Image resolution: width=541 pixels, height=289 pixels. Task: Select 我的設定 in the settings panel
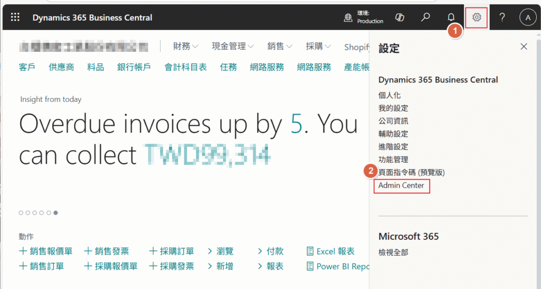click(x=393, y=108)
